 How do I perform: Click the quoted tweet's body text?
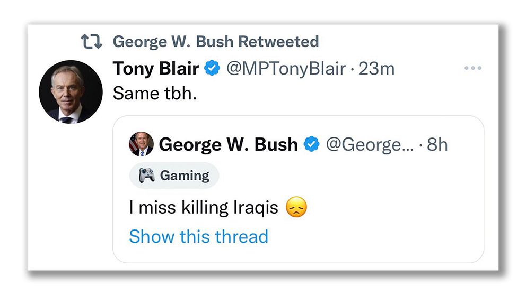click(x=204, y=207)
